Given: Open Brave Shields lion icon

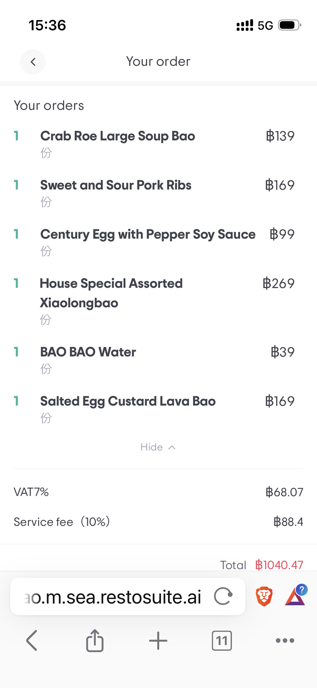Looking at the screenshot, I should tap(264, 596).
